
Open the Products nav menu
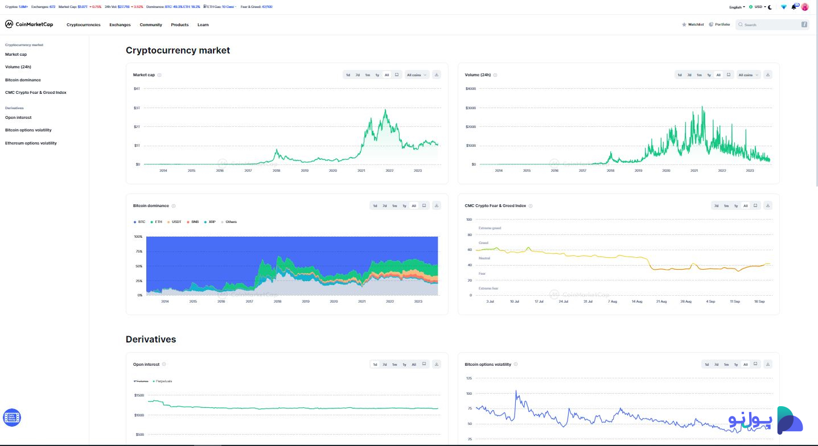tap(180, 24)
